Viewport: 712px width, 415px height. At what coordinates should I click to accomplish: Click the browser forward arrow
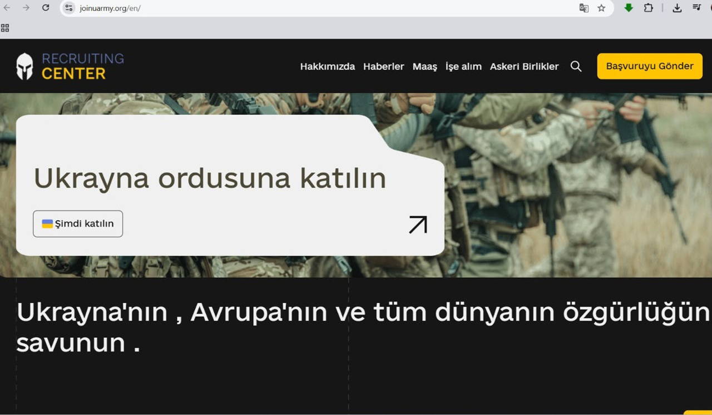[26, 8]
